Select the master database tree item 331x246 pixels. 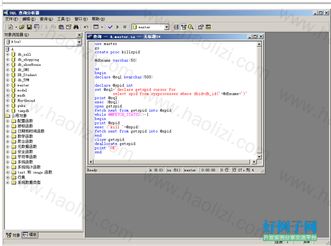pyautogui.click(x=23, y=85)
